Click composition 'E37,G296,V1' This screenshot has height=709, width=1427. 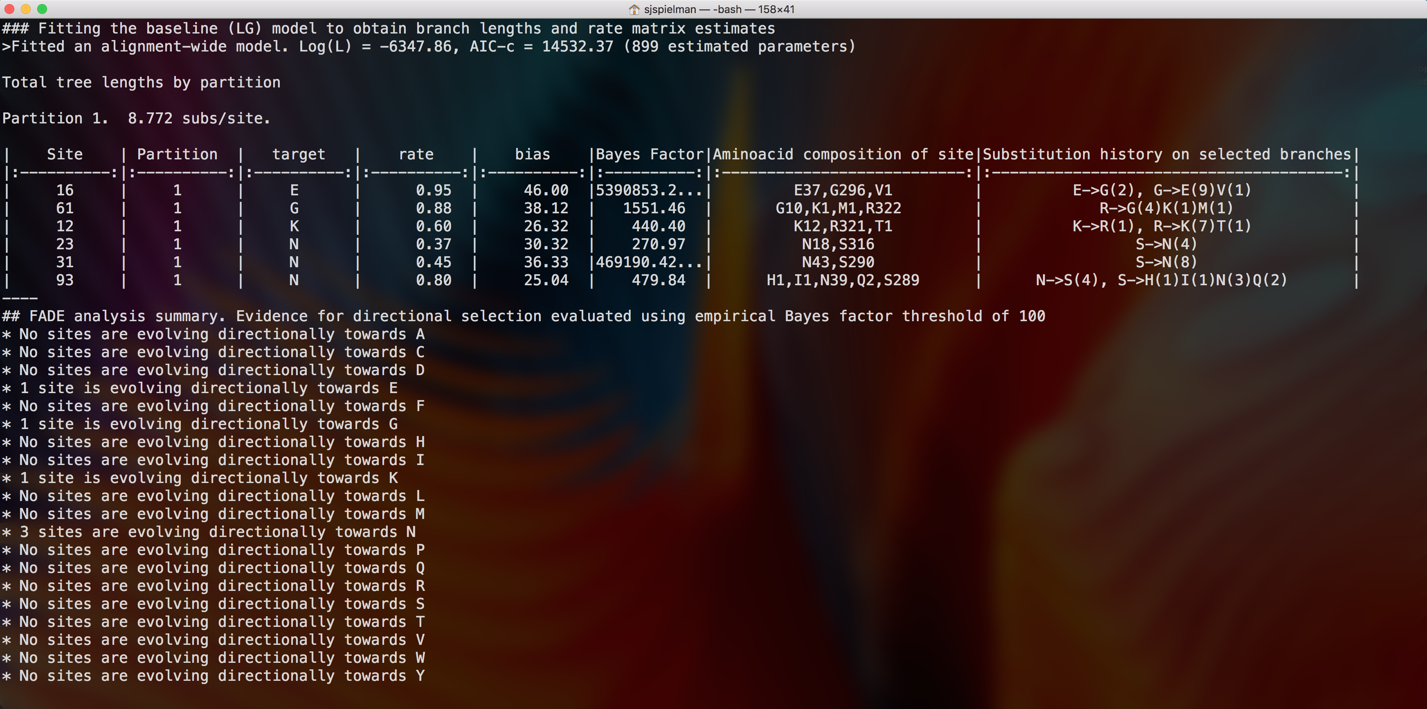(843, 190)
